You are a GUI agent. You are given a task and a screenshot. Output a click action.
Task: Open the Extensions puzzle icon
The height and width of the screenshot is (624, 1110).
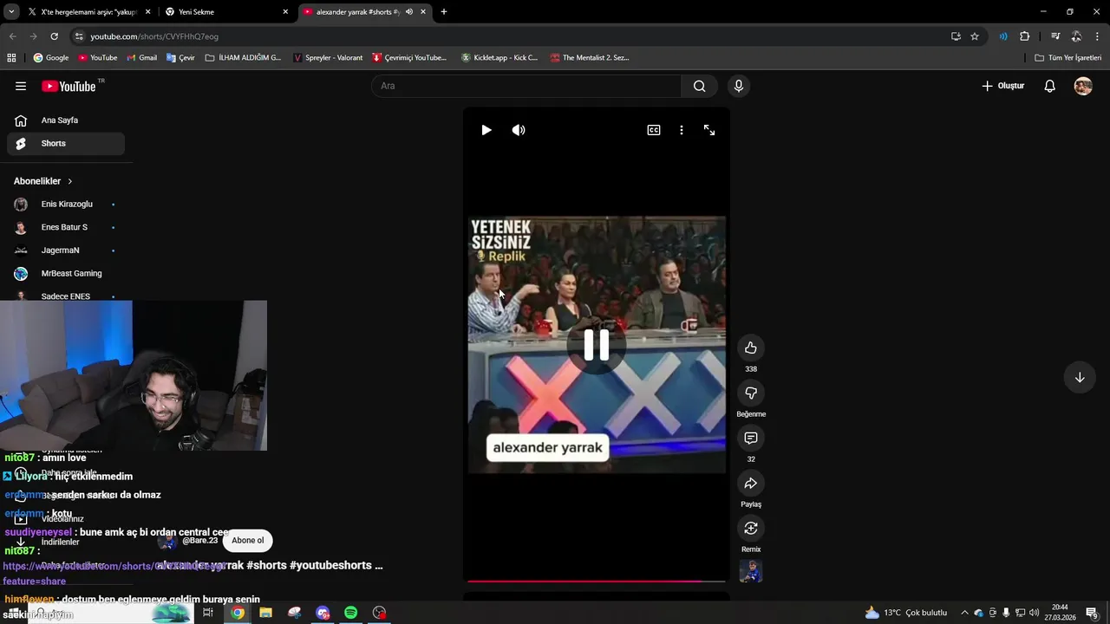(x=1024, y=36)
